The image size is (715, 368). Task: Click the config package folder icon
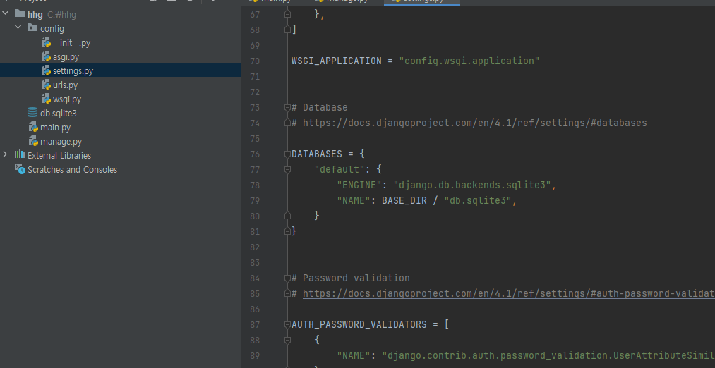point(32,27)
